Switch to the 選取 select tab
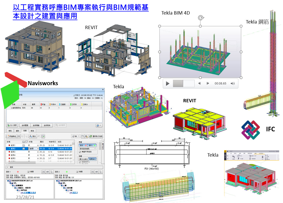The height and width of the screenshot is (203, 283). point(18,131)
